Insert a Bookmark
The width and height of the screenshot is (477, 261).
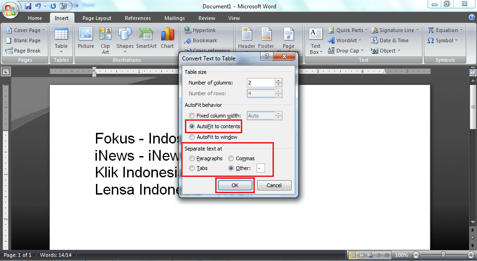pyautogui.click(x=201, y=40)
